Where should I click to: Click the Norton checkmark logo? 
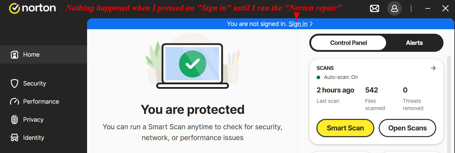coord(15,8)
